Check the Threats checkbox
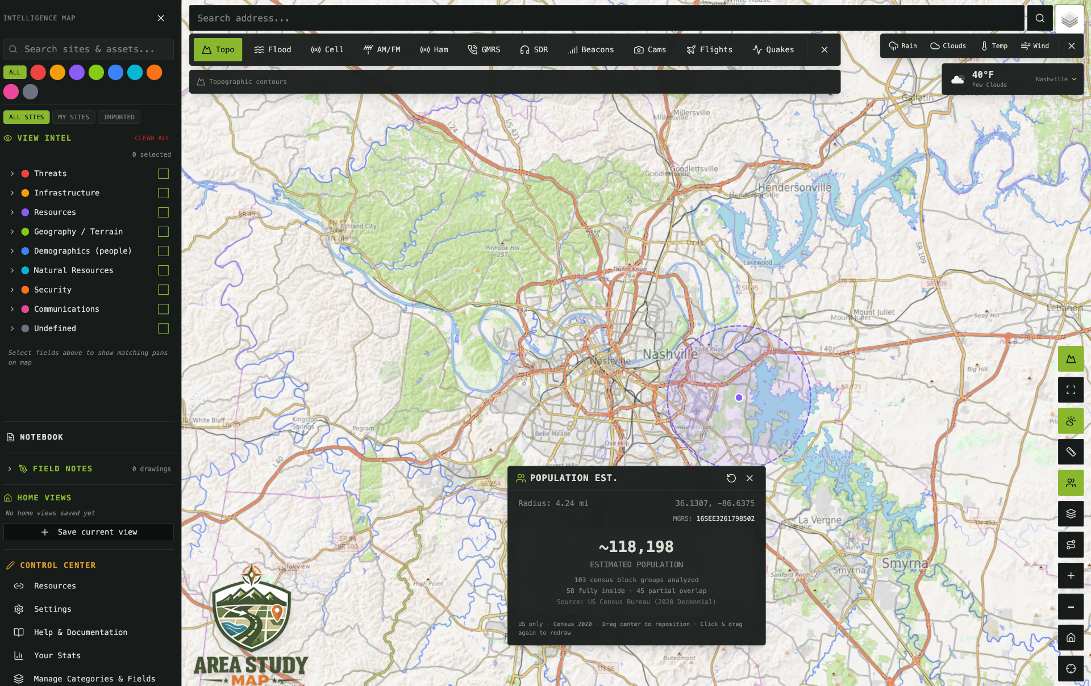The height and width of the screenshot is (686, 1091). click(163, 174)
